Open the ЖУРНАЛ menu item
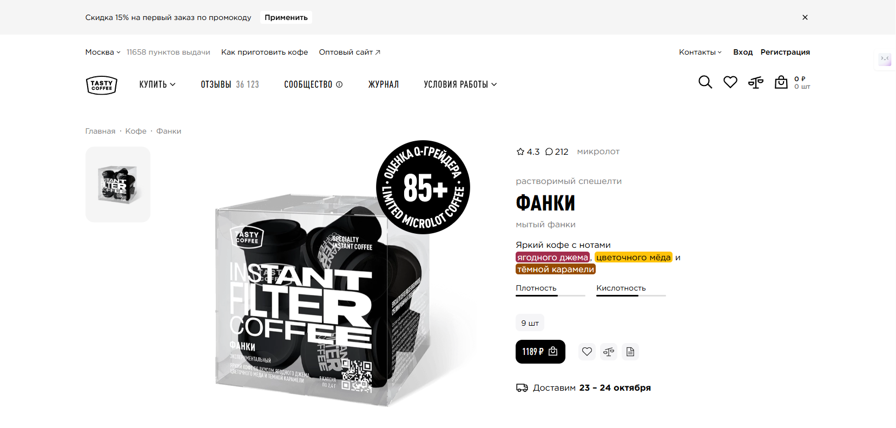896x428 pixels. (384, 84)
